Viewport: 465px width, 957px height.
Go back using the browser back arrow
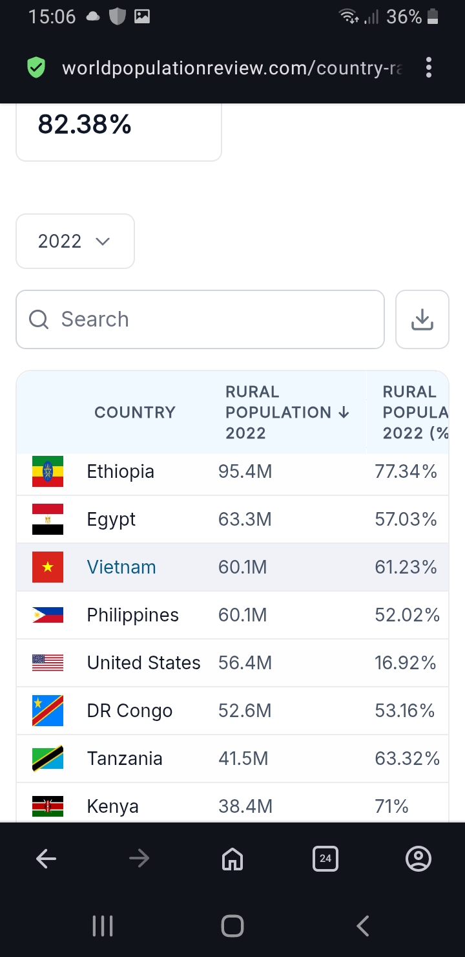tap(46, 859)
